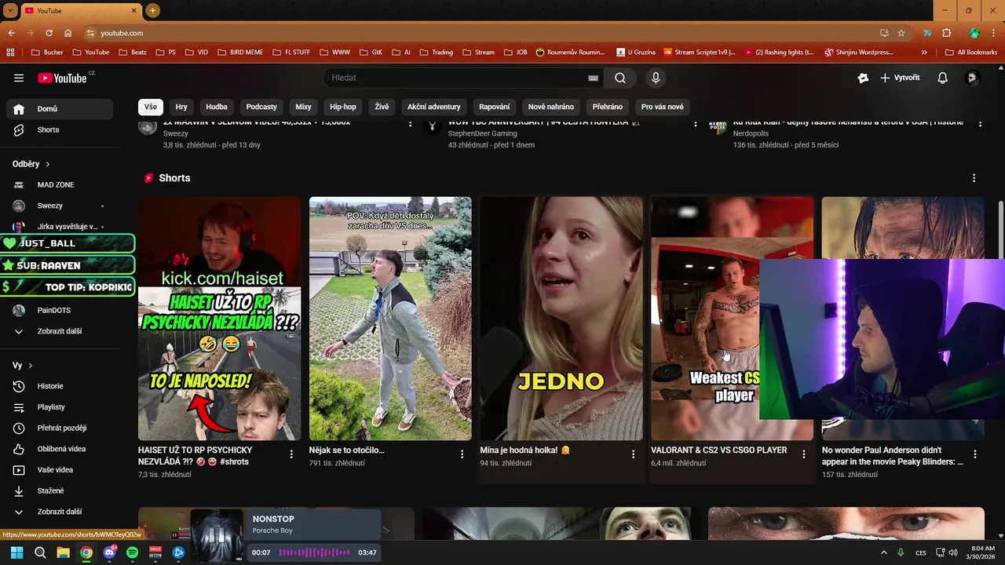
Task: Open Historie in the sidebar
Action: [x=60, y=386]
